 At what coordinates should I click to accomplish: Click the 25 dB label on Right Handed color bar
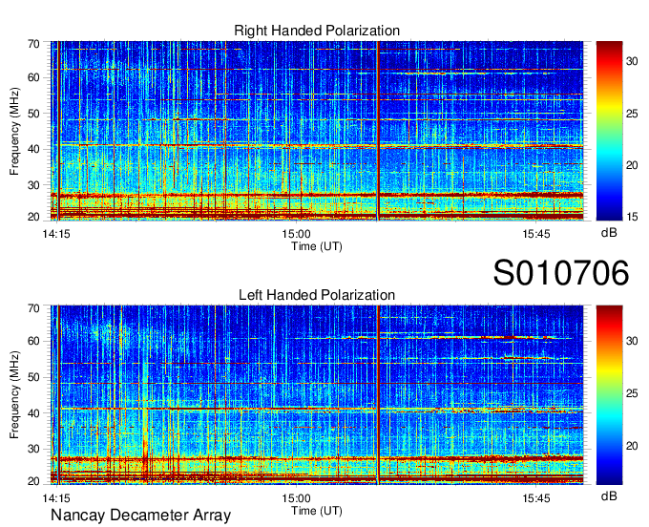632,114
